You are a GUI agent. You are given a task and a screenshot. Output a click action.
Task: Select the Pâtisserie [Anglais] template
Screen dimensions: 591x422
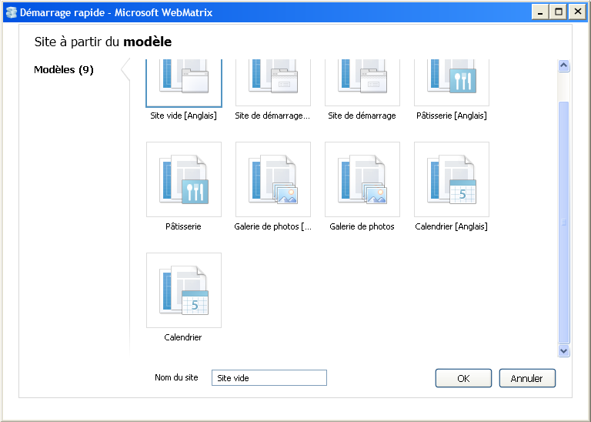coord(452,83)
